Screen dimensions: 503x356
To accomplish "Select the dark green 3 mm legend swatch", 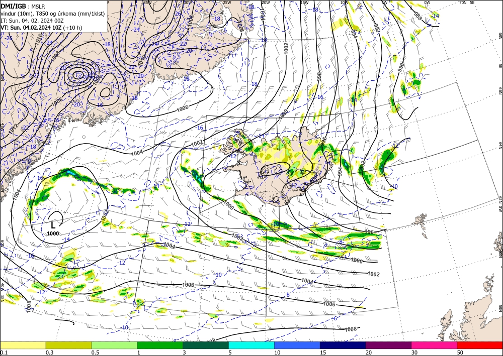I will tap(206, 345).
